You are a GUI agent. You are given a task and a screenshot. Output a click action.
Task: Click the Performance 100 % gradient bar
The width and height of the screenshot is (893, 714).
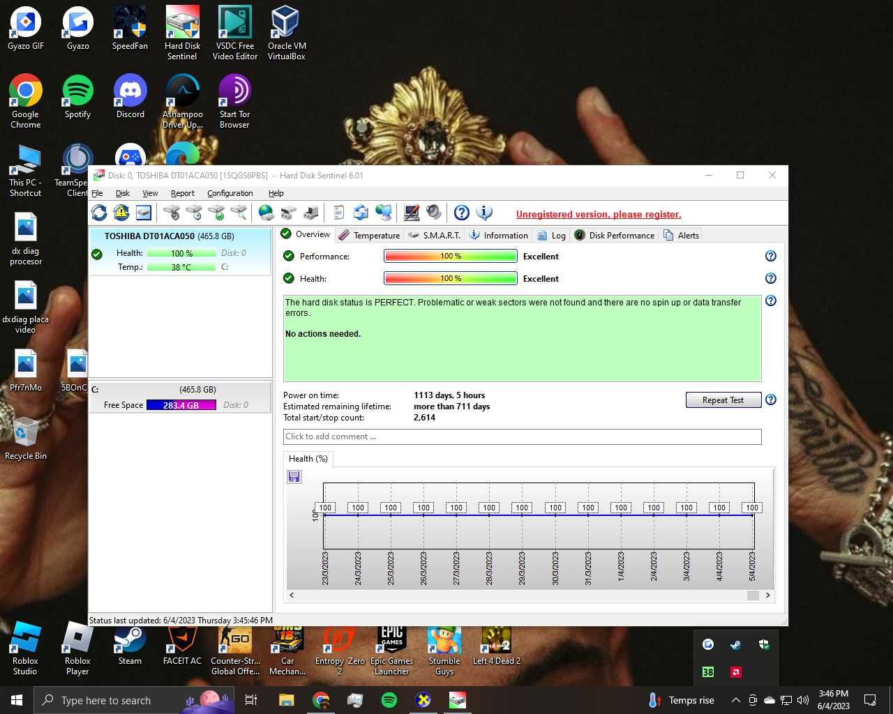pyautogui.click(x=451, y=256)
